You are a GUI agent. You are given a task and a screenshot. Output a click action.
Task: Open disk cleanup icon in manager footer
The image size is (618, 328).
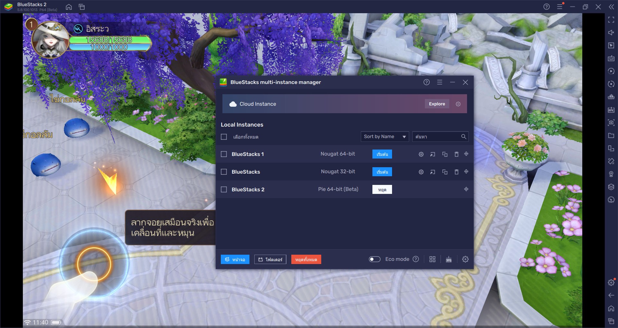point(449,259)
